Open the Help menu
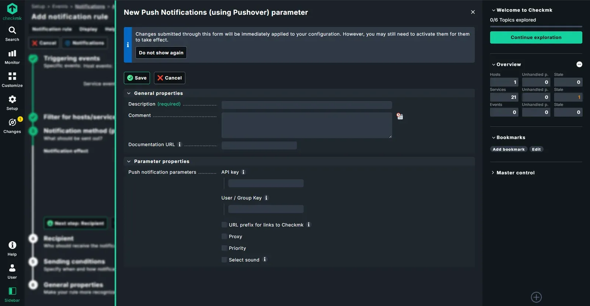Screen dimensions: 590x306 coord(12,249)
